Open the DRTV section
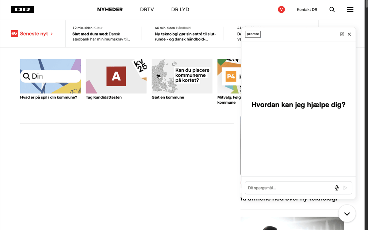The height and width of the screenshot is (230, 368). coord(147,10)
